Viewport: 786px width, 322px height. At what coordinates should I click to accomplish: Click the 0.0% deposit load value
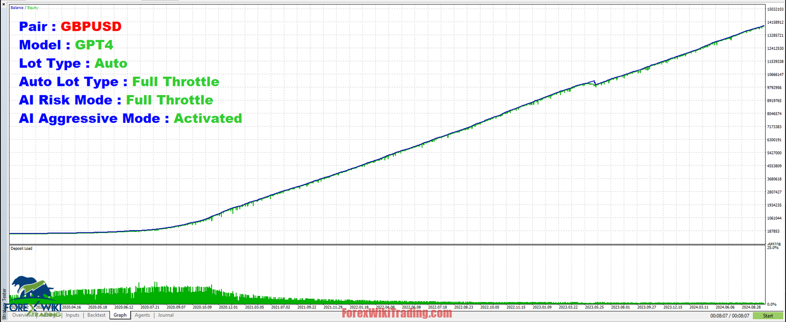click(772, 304)
